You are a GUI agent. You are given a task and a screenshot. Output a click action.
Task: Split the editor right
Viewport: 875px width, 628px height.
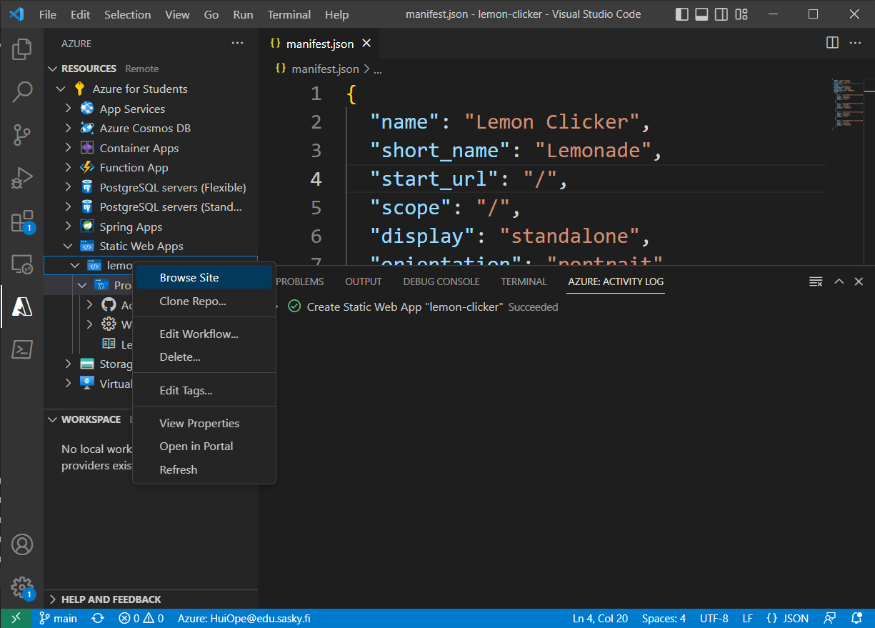pyautogui.click(x=832, y=43)
